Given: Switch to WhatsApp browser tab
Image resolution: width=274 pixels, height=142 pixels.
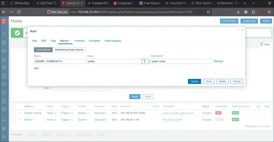Looking at the screenshot, I should [x=20, y=3].
